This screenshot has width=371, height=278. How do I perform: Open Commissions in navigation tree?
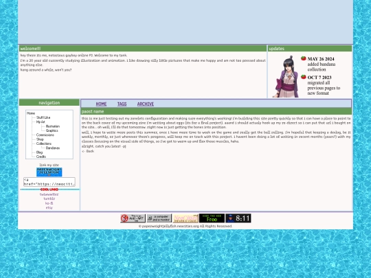pos(45,135)
